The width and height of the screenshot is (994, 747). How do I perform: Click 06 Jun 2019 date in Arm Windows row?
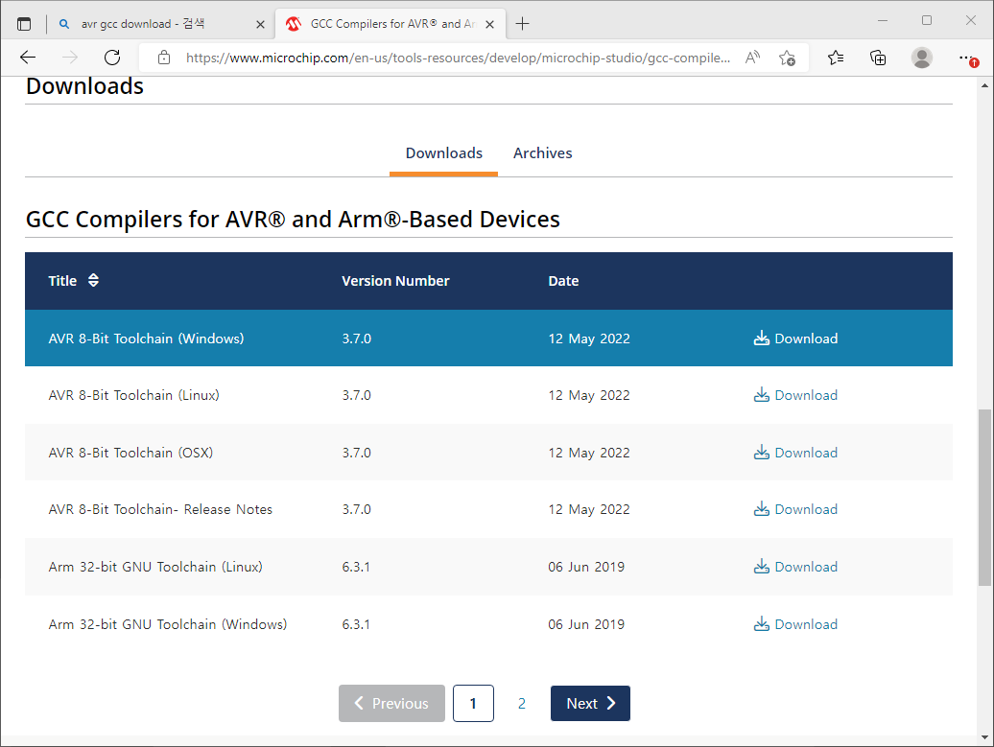click(x=586, y=624)
